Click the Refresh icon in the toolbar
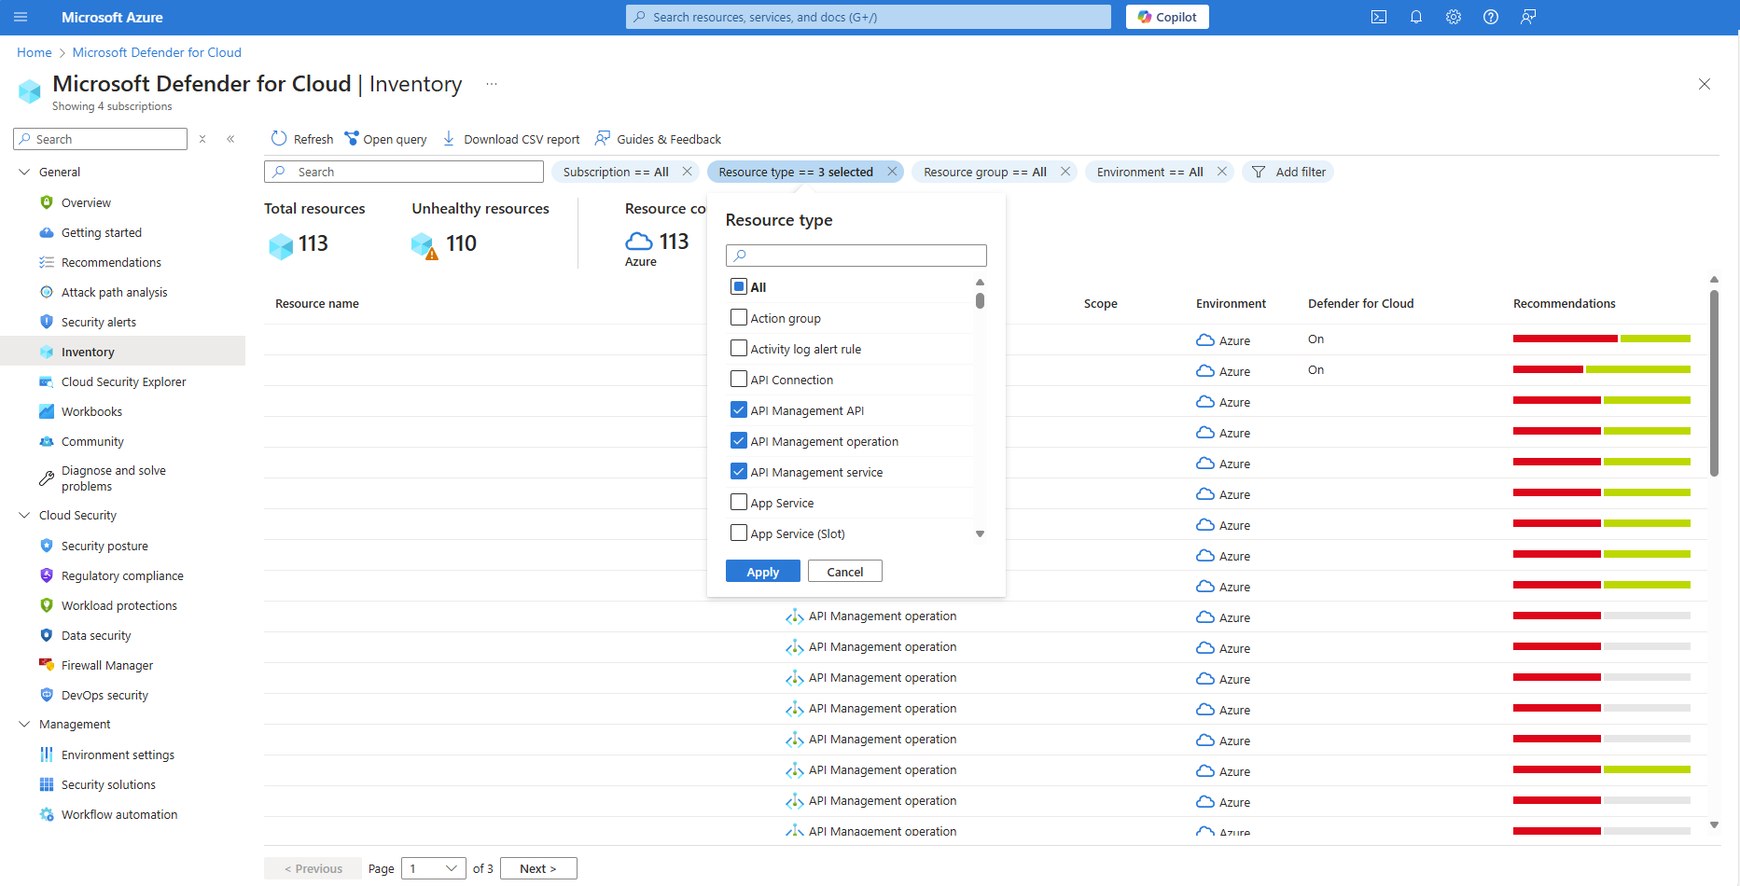 click(279, 139)
